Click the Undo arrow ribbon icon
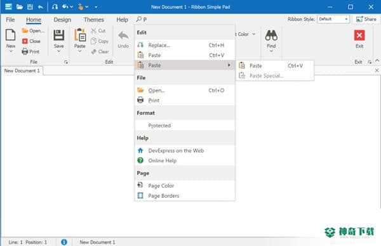The image size is (381, 246). [123, 36]
